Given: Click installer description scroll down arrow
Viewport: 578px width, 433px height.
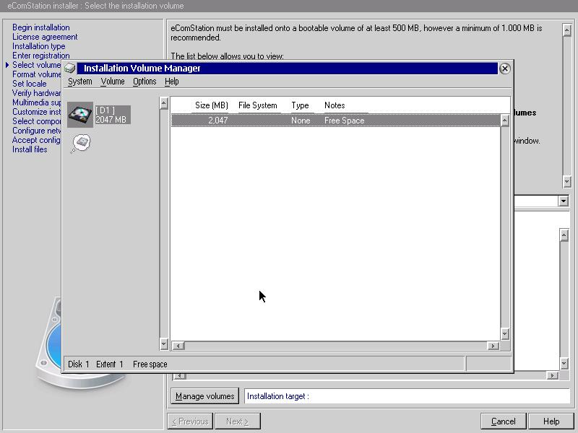Looking at the screenshot, I should point(567,181).
